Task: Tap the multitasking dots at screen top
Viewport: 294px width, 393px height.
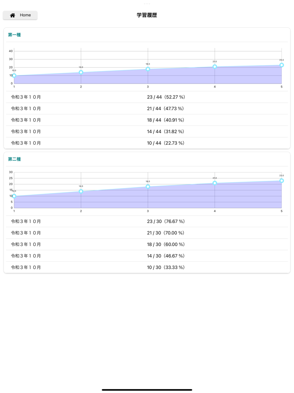Action: (x=147, y=3)
